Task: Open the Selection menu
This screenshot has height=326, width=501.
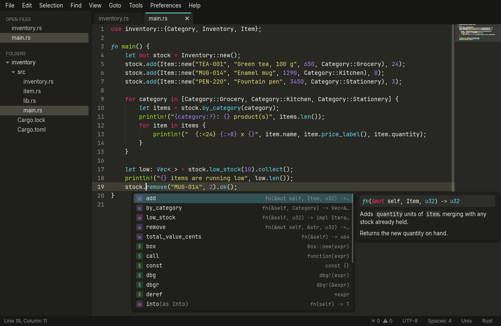Action: pos(51,5)
